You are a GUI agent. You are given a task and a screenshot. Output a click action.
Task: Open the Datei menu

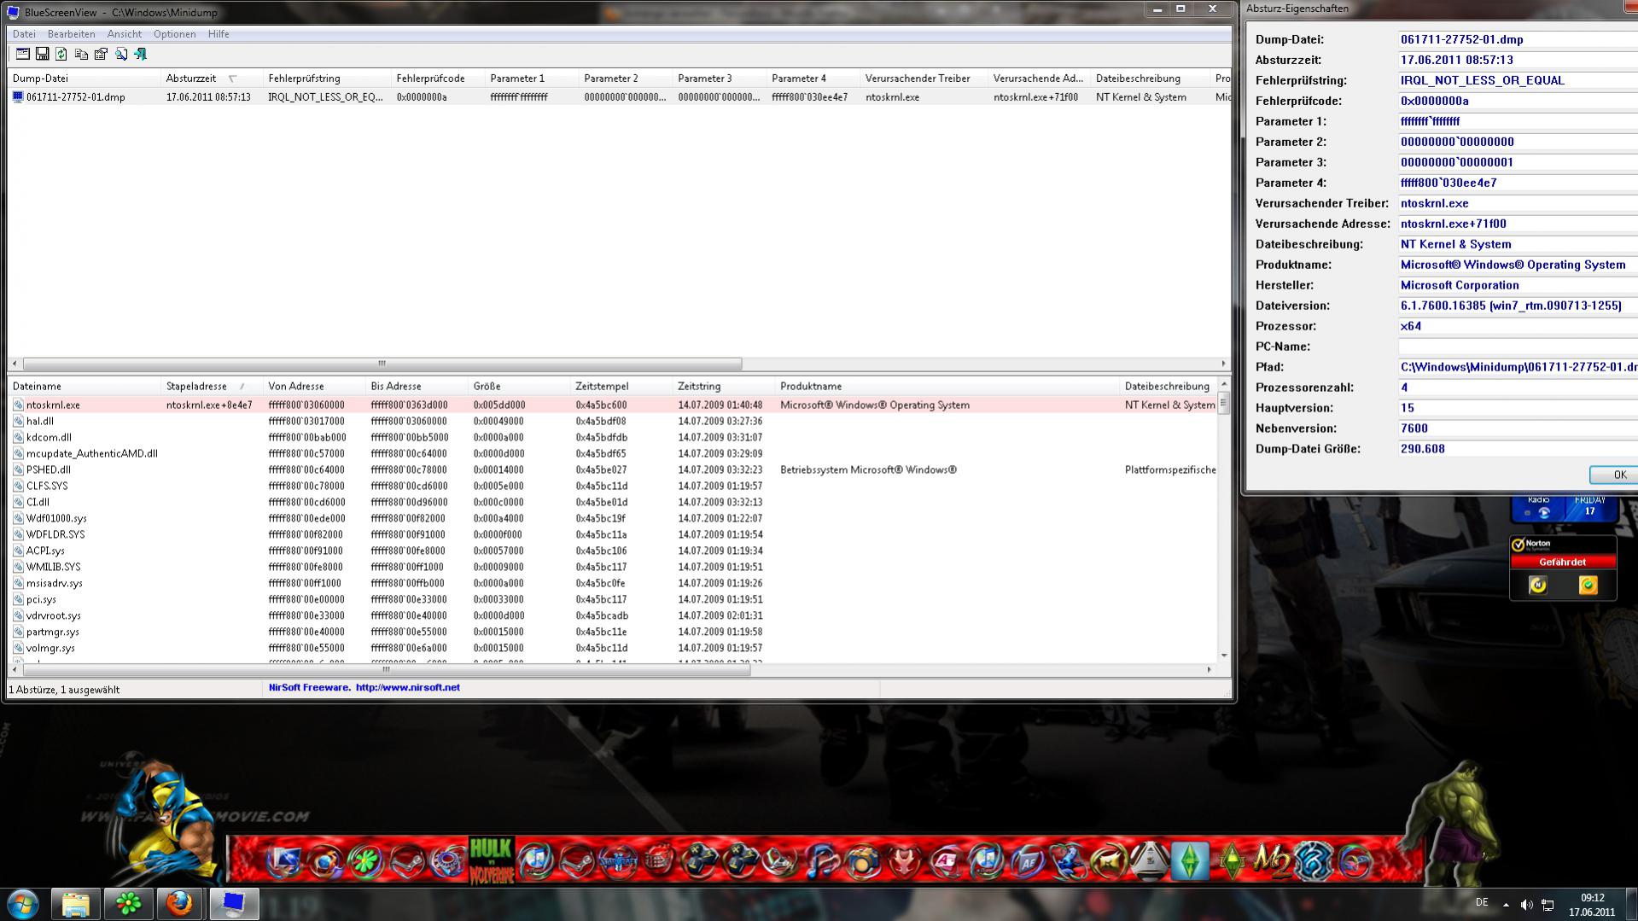24,34
